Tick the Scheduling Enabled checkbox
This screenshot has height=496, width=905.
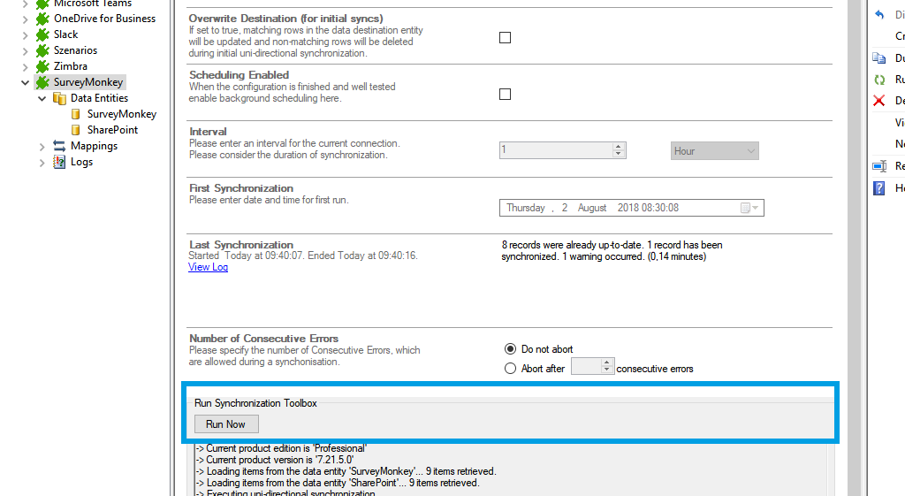[505, 94]
